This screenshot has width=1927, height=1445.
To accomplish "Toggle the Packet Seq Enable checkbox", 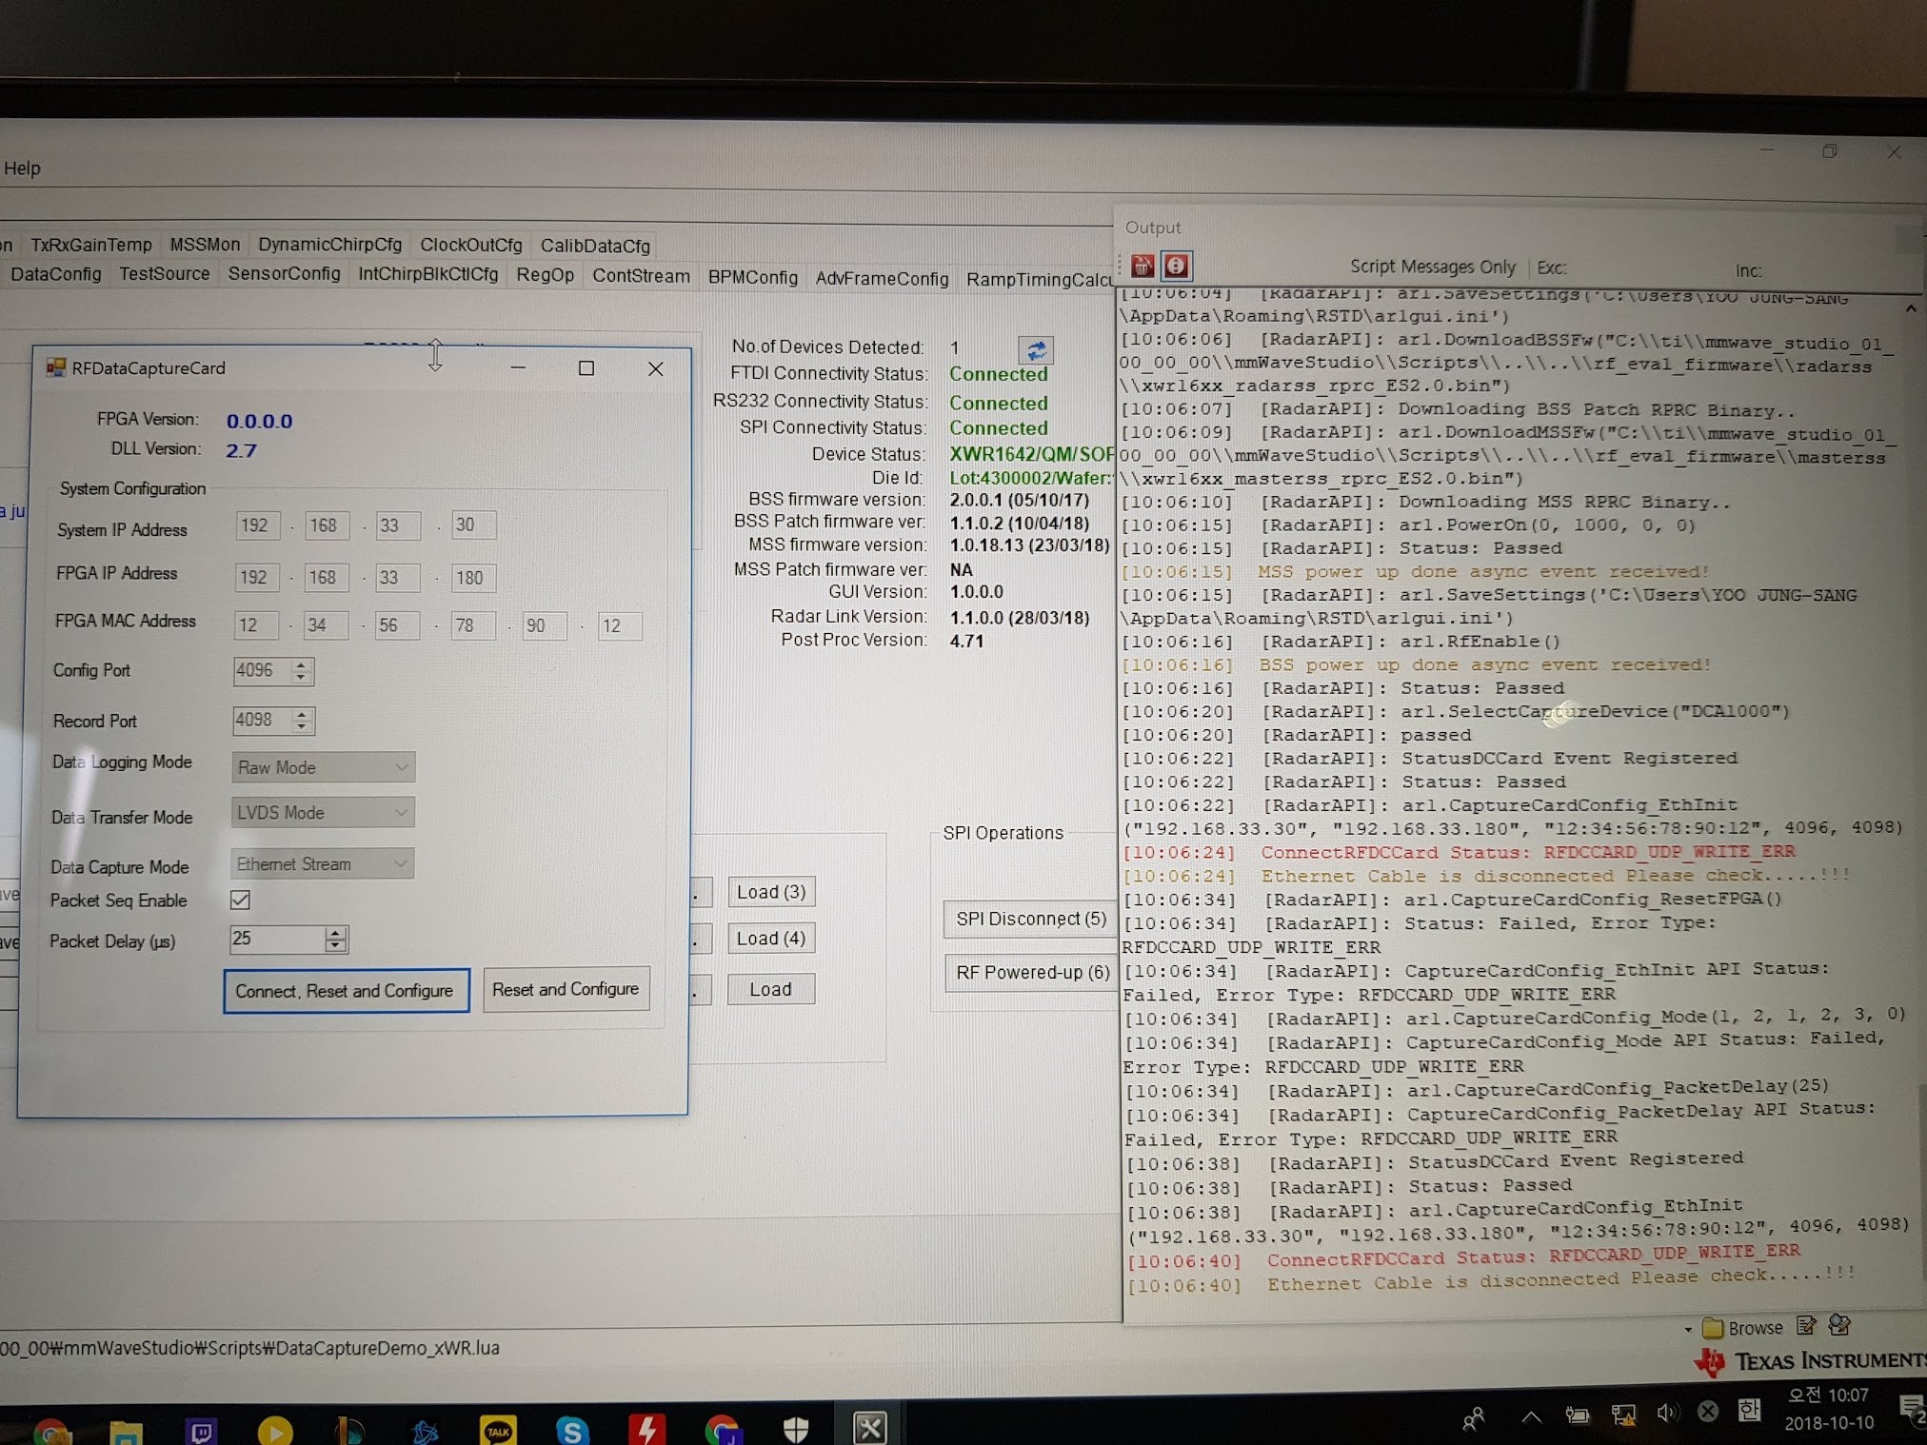I will coord(240,900).
